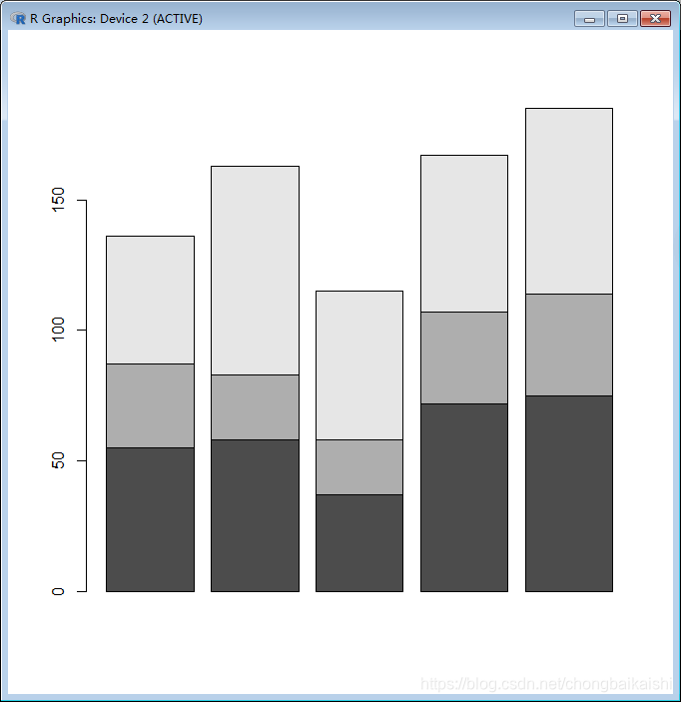681x702 pixels.
Task: Close the R Graphics Device 2 window
Action: 655,19
